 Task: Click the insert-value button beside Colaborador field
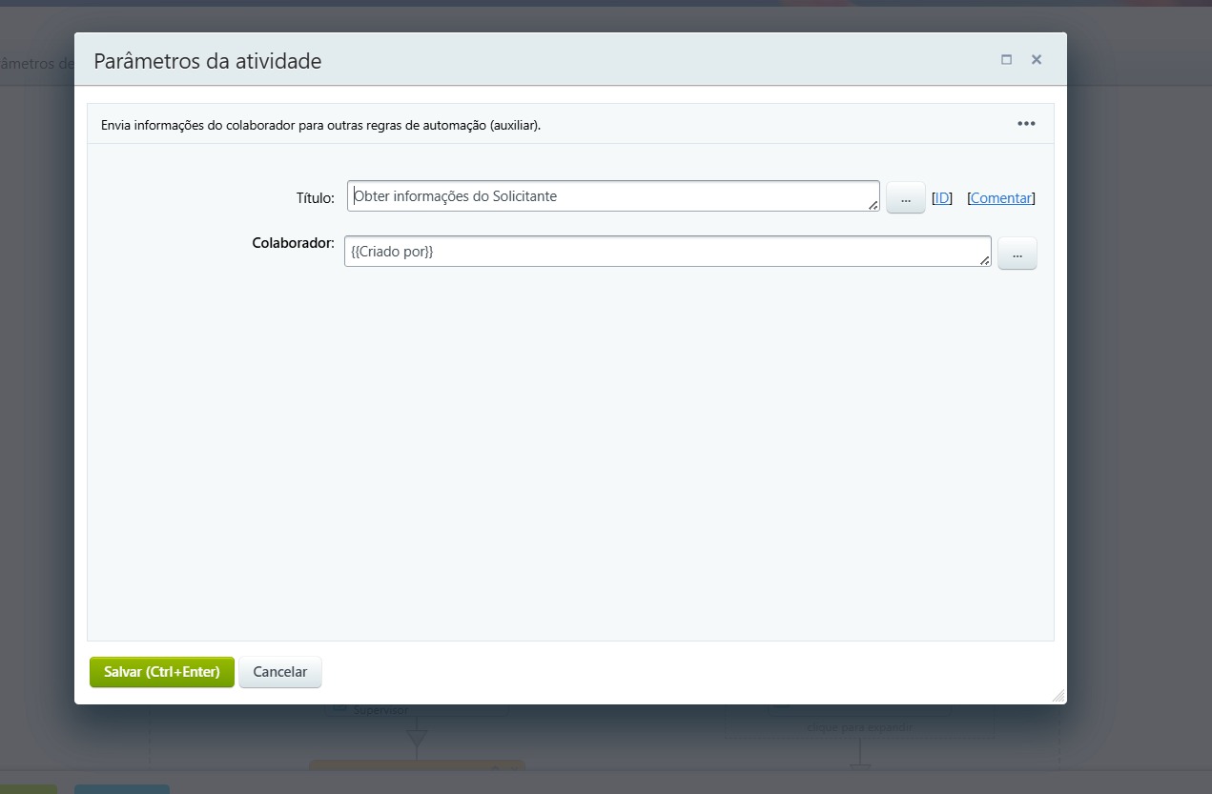tap(1017, 254)
